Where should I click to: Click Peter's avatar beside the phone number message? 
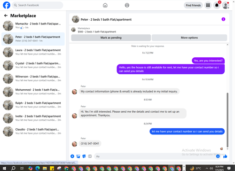(x=74, y=144)
